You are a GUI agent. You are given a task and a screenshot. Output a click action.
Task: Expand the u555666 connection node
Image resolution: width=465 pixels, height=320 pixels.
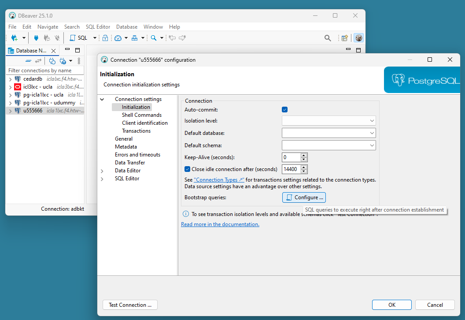[11, 111]
